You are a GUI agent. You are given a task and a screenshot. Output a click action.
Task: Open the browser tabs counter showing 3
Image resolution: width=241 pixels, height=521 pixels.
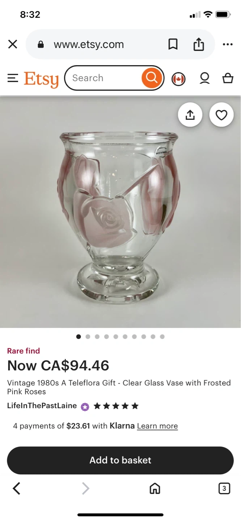coord(224,488)
